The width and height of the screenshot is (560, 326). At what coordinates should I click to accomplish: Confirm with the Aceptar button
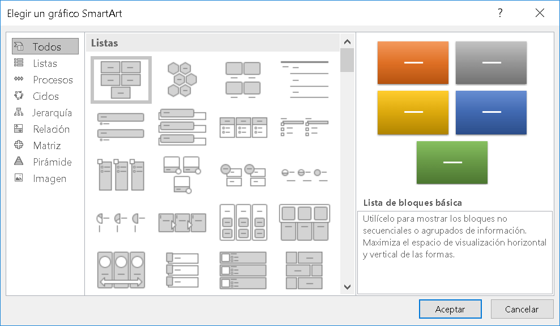coord(450,309)
